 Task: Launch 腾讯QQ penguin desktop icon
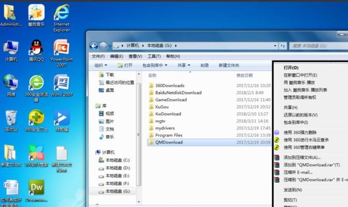36,51
